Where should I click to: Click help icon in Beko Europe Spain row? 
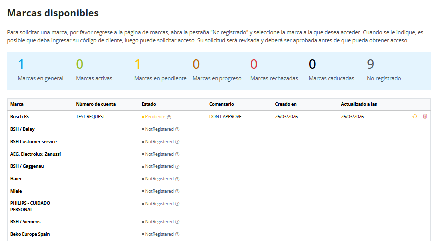click(177, 234)
